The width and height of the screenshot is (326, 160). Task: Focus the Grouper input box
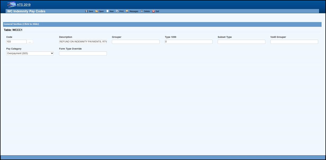(x=136, y=42)
